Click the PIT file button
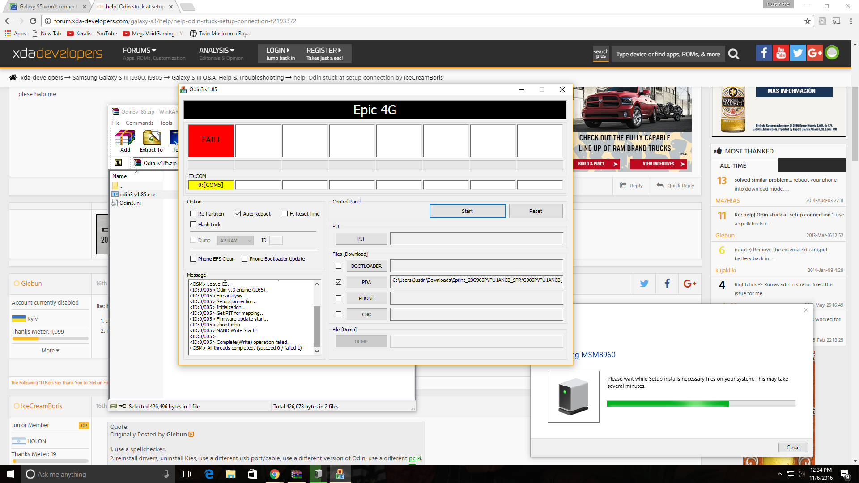Viewport: 859px width, 483px height. [x=361, y=239]
